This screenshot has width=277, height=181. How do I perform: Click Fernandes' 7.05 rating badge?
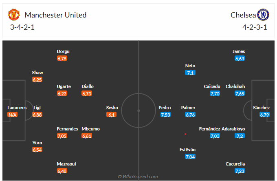(x=62, y=136)
